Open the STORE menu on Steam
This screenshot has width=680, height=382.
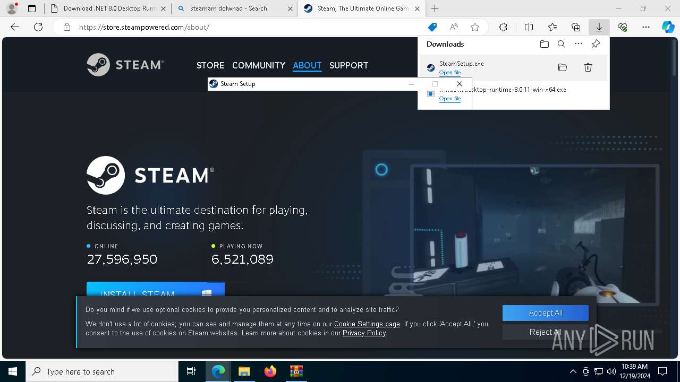(x=210, y=65)
